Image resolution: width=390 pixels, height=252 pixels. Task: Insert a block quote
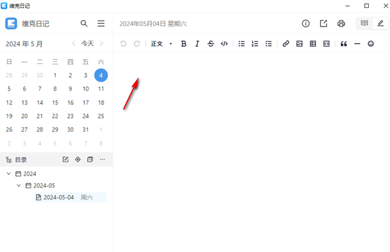click(x=343, y=44)
